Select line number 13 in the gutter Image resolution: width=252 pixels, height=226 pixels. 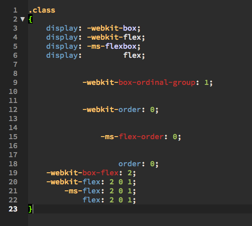[13, 119]
